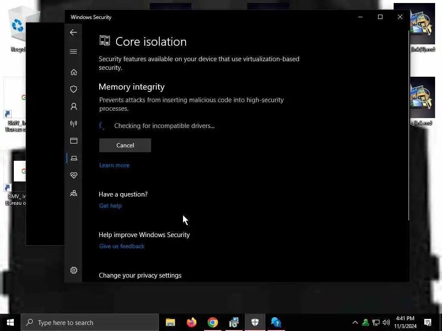Click Change your privacy settings heading
The width and height of the screenshot is (442, 331).
point(140,275)
